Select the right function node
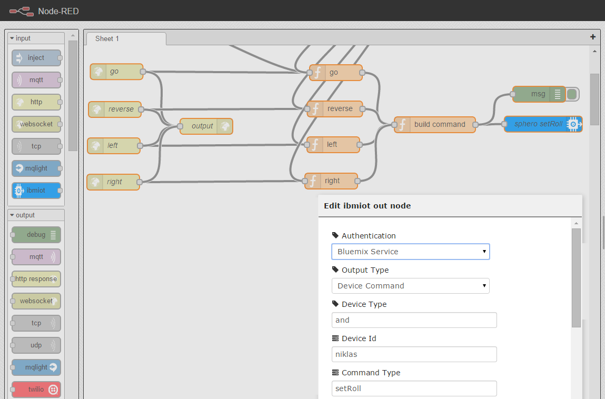605x399 pixels. 331,181
